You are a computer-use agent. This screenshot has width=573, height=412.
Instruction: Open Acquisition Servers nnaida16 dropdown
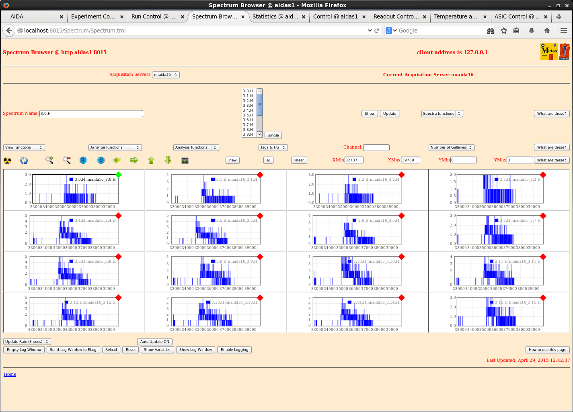point(166,75)
